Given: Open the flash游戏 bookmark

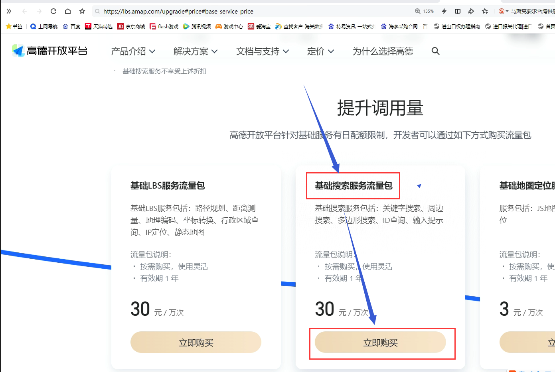Looking at the screenshot, I should pyautogui.click(x=164, y=26).
